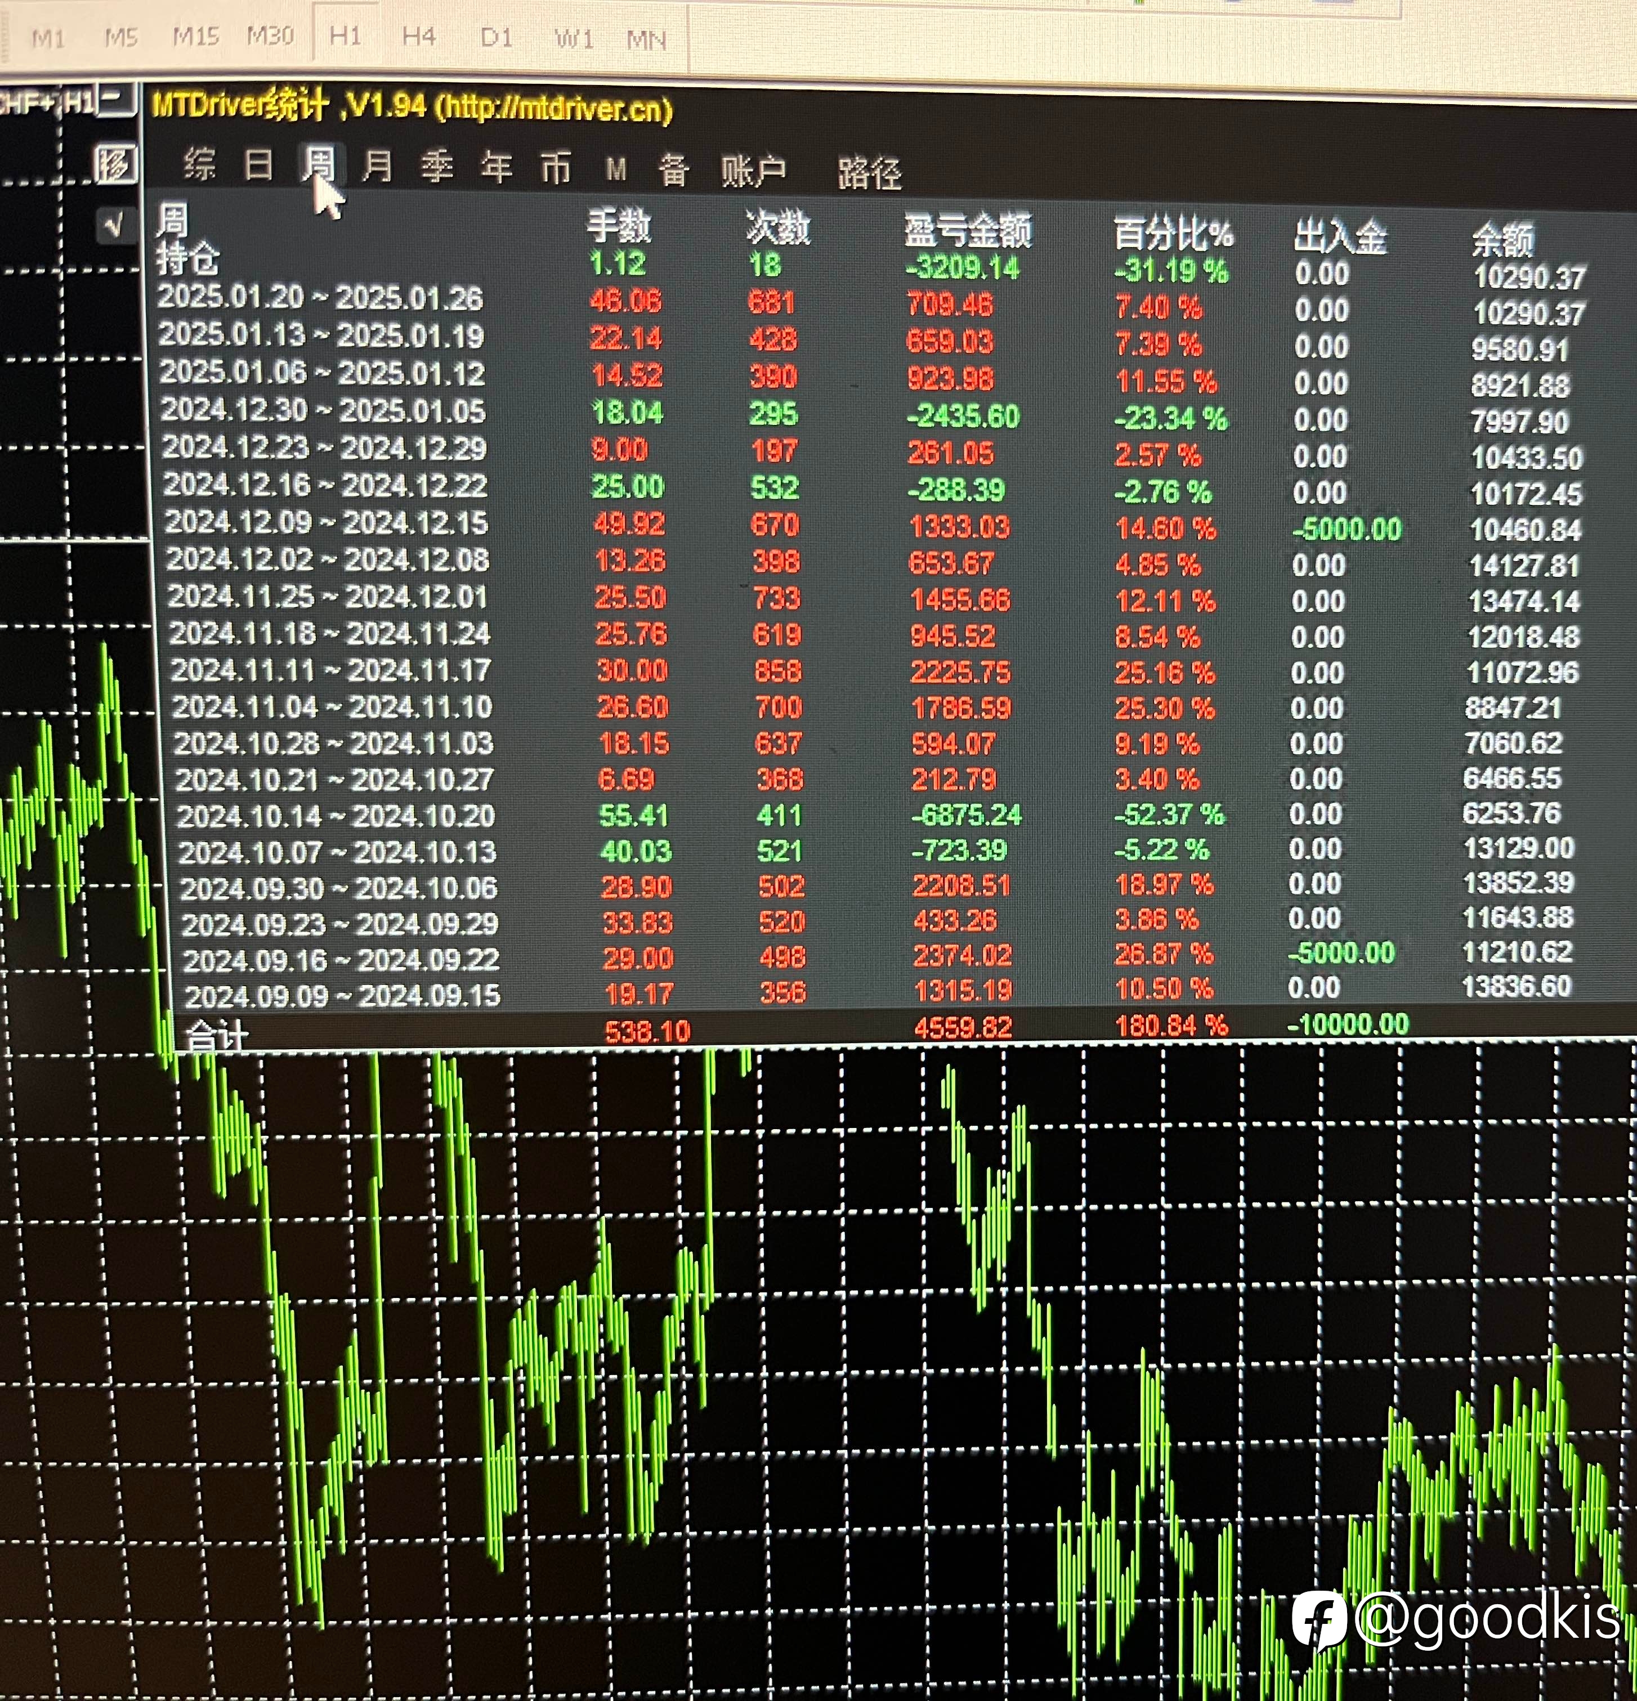Screen dimensions: 1637x1701
Task: Click the 手数 column header
Action: [618, 226]
